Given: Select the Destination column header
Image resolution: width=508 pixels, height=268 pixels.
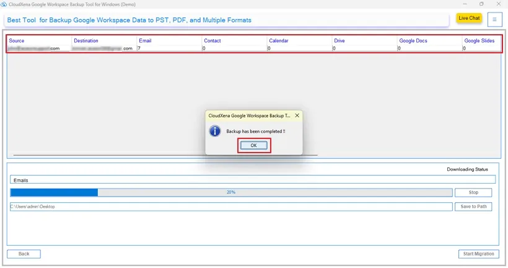Looking at the screenshot, I should click(x=85, y=41).
